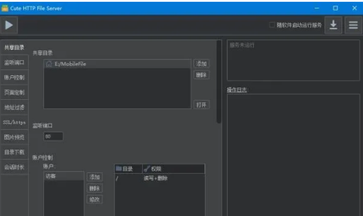Image resolution: width=363 pixels, height=216 pixels.
Task: Click the settings panel vertical scrollbar
Action: point(219,82)
